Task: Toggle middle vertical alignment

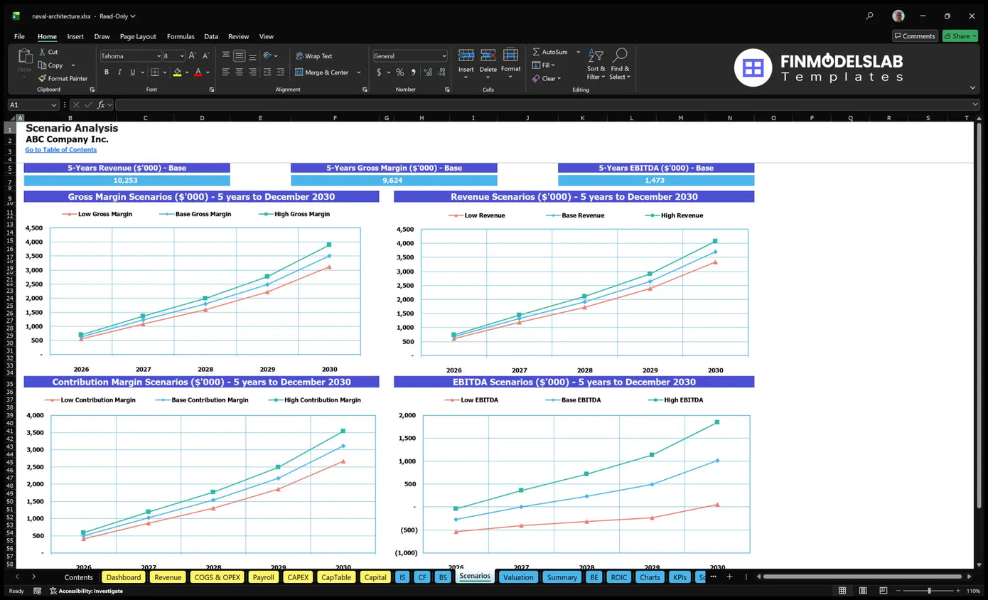Action: [x=239, y=55]
